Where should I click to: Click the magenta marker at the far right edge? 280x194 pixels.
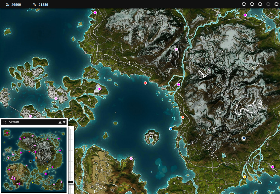273,167
